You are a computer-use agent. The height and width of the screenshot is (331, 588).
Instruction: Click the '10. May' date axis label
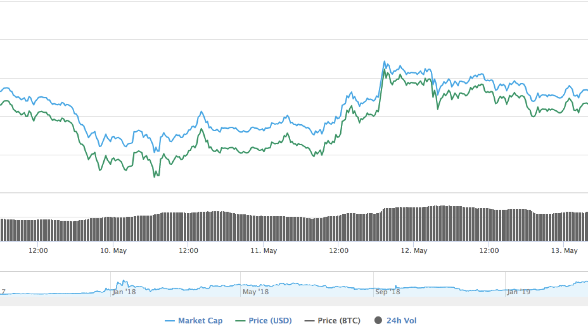click(113, 250)
